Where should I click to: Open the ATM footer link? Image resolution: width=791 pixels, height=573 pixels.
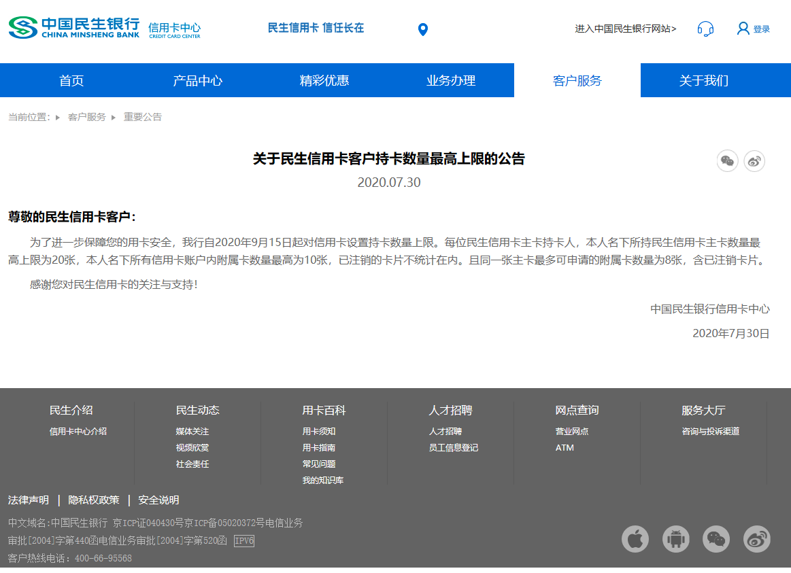[x=565, y=447]
